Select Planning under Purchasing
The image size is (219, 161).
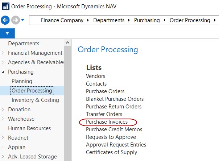22,81
